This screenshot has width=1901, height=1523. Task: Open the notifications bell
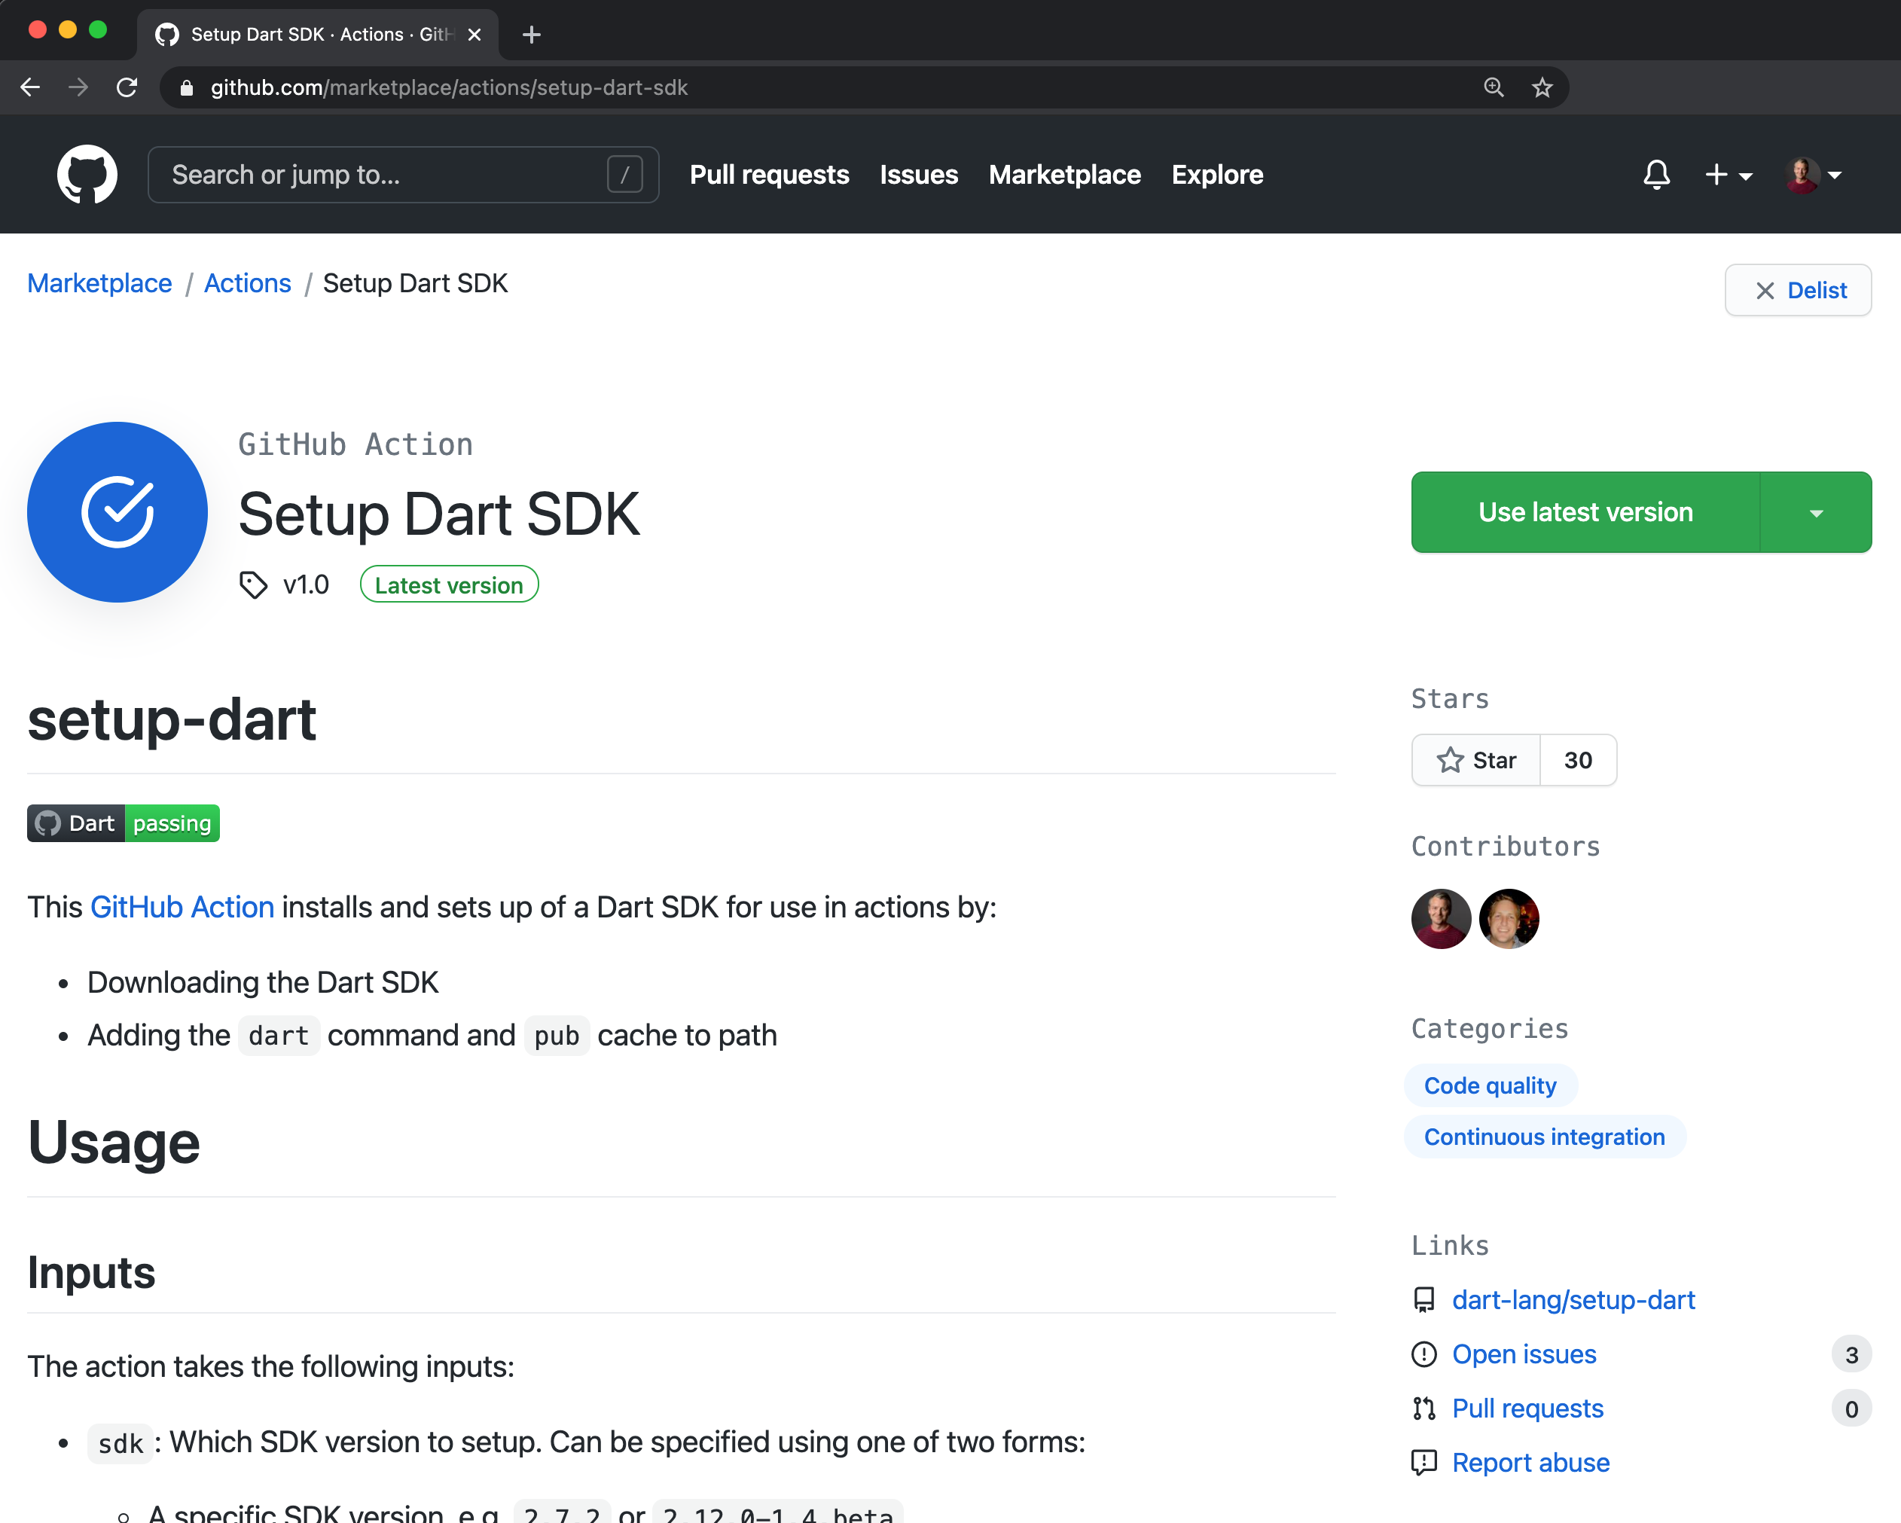[x=1656, y=175]
